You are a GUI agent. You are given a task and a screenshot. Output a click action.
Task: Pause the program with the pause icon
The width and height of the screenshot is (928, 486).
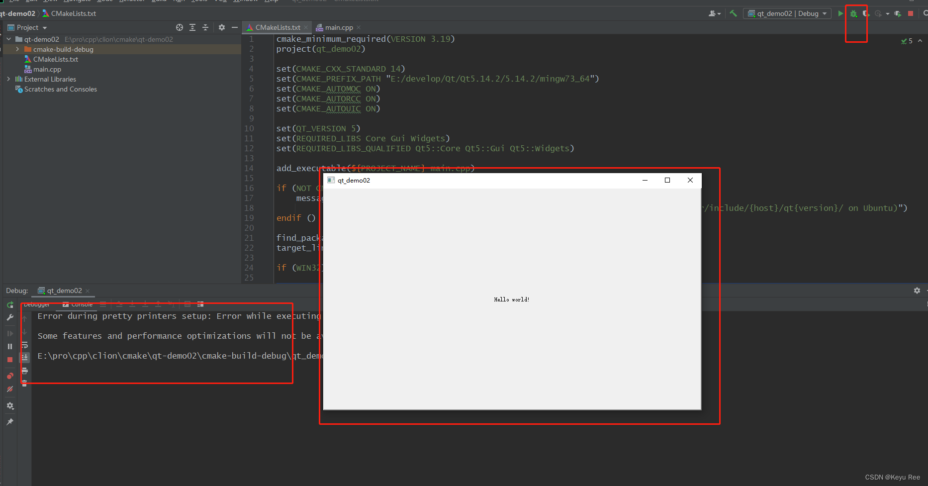[10, 346]
